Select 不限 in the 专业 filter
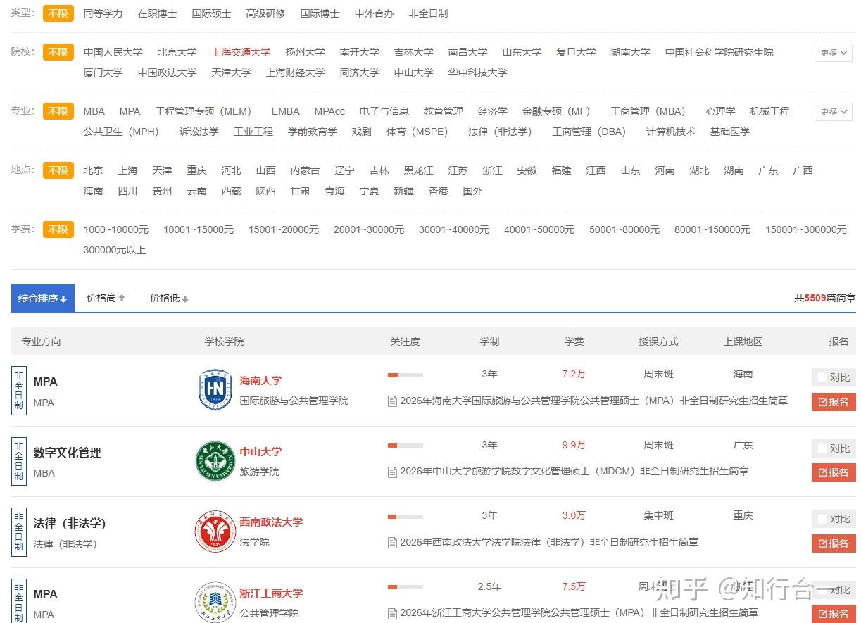 click(x=58, y=111)
